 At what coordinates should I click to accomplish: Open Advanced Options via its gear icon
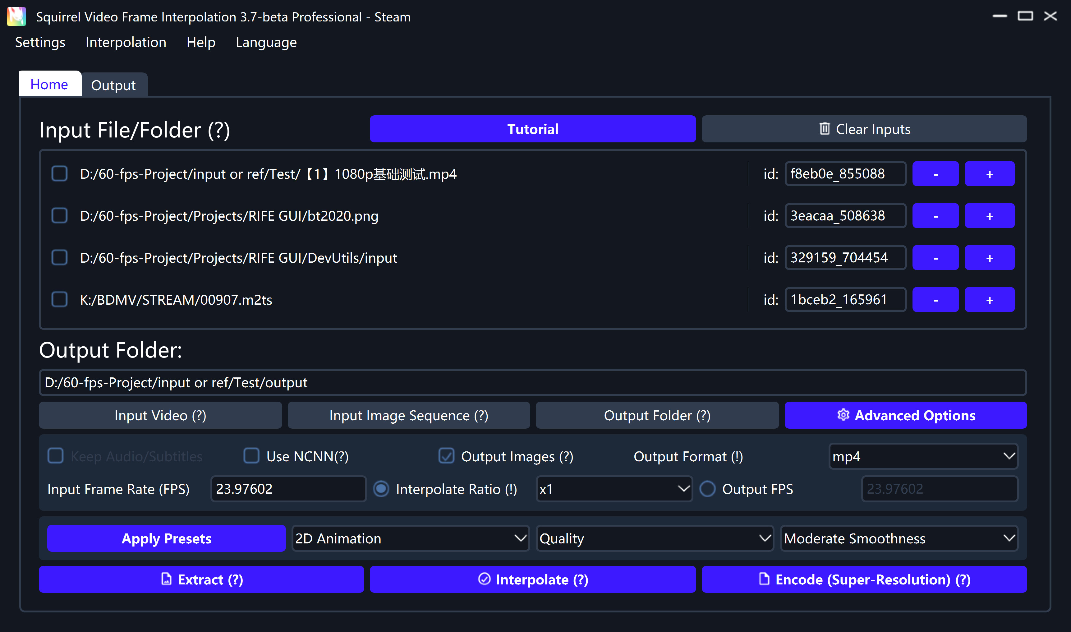coord(844,415)
